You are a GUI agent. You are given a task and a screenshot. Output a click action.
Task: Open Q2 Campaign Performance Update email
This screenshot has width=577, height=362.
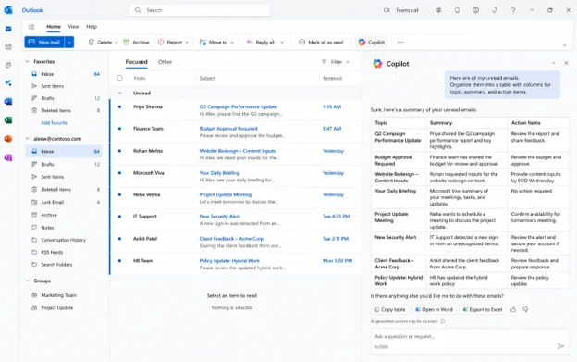pos(236,110)
